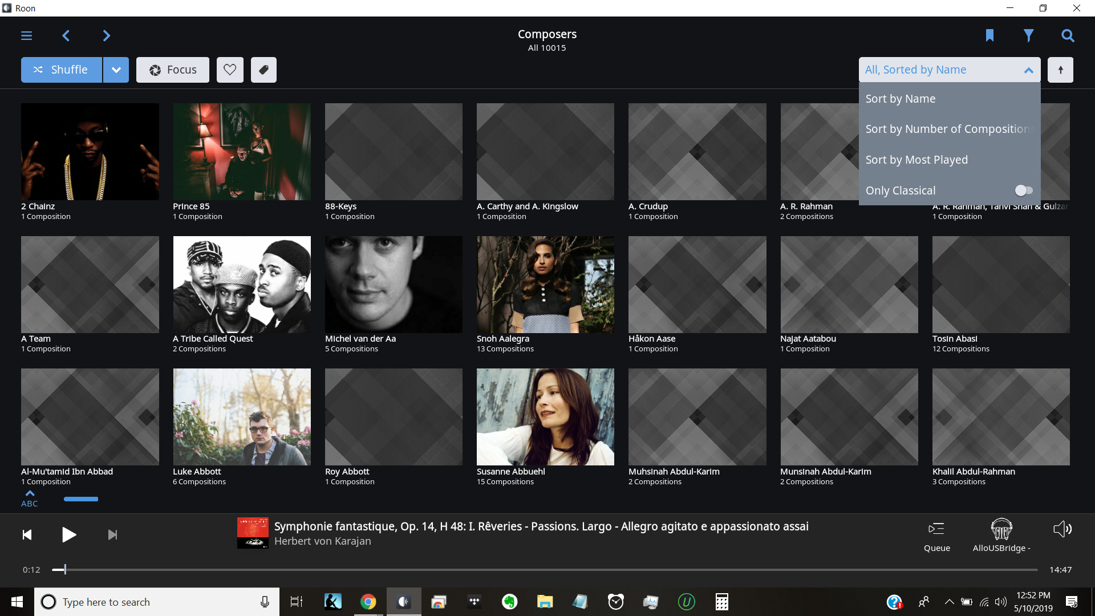The image size is (1095, 616).
Task: Show hidden system tray icons
Action: [x=949, y=602]
